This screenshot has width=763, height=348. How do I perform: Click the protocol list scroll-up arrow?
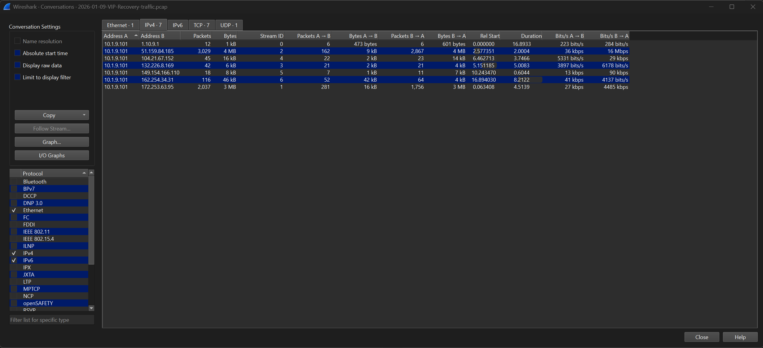pos(92,173)
